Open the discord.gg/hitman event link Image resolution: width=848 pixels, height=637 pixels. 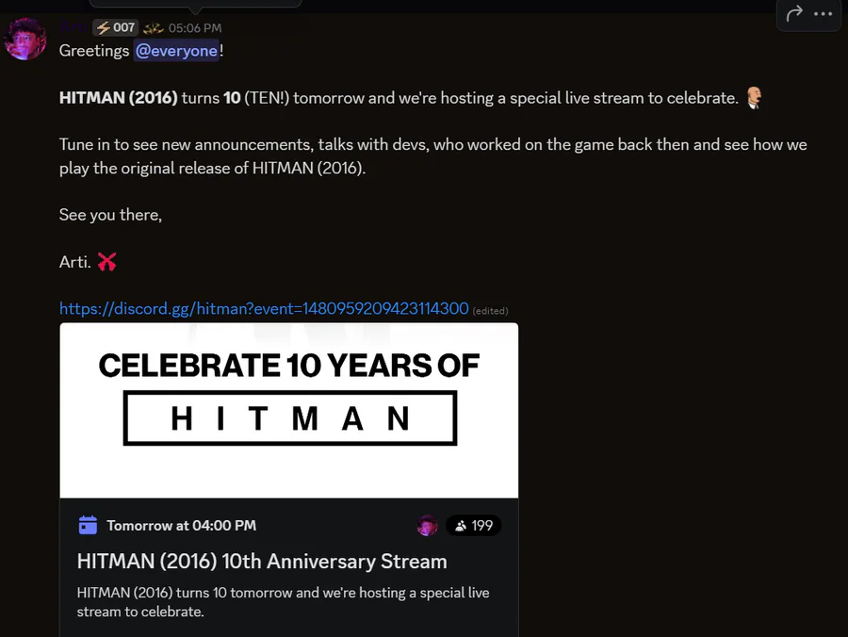[x=264, y=308]
